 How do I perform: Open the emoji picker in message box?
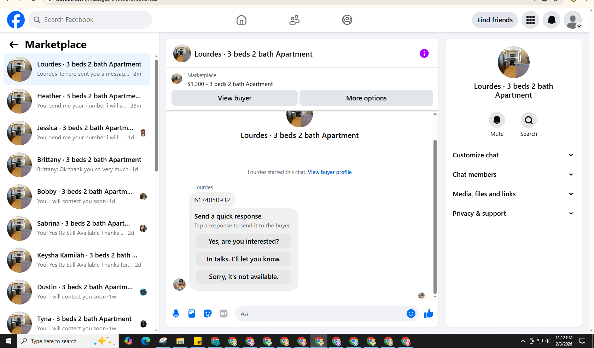(x=411, y=314)
